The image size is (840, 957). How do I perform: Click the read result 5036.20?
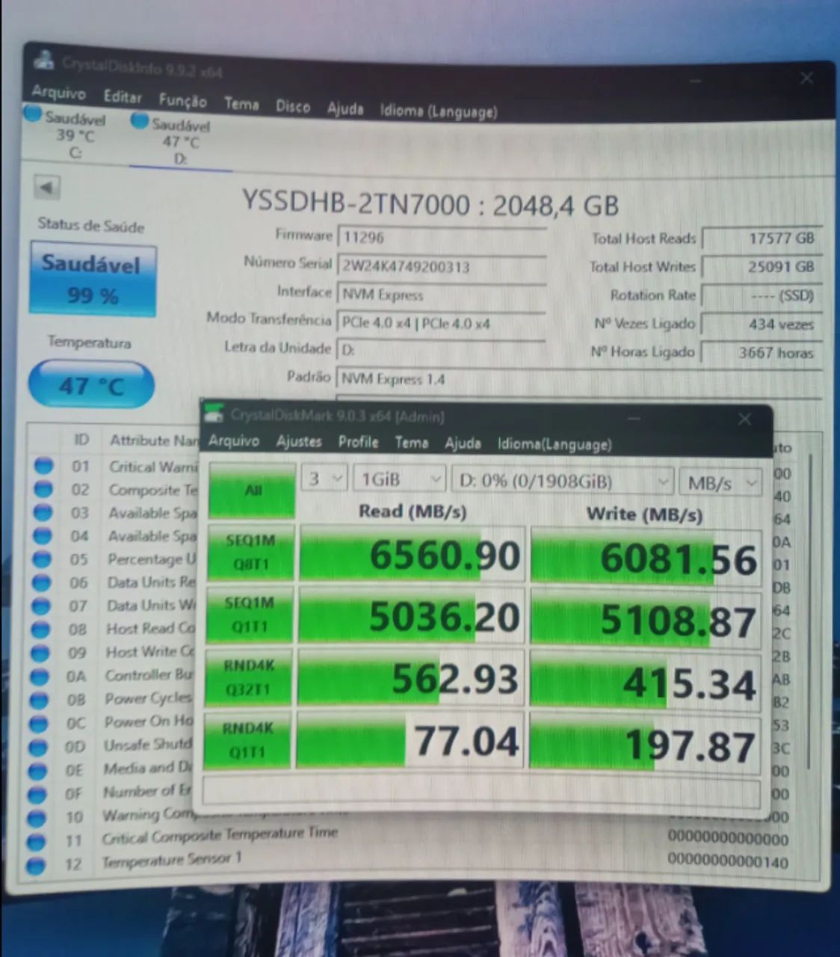pyautogui.click(x=410, y=617)
